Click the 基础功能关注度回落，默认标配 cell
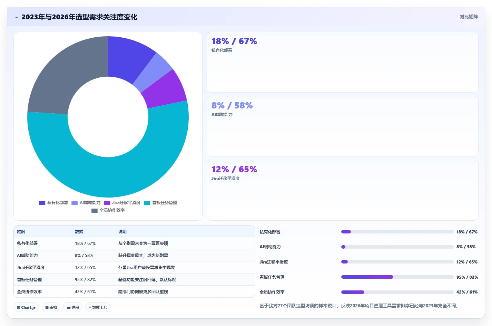 (147, 280)
